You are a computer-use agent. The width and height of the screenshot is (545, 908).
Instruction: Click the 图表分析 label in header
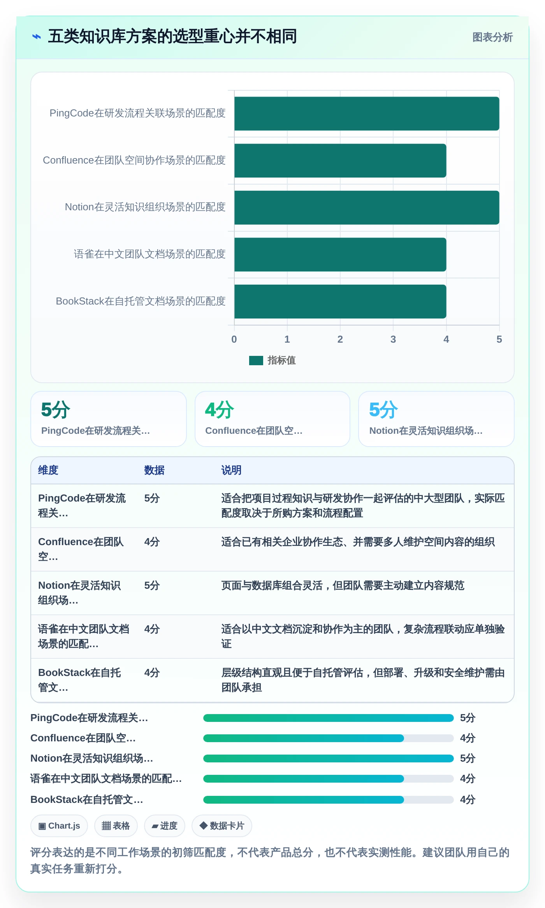pos(492,37)
